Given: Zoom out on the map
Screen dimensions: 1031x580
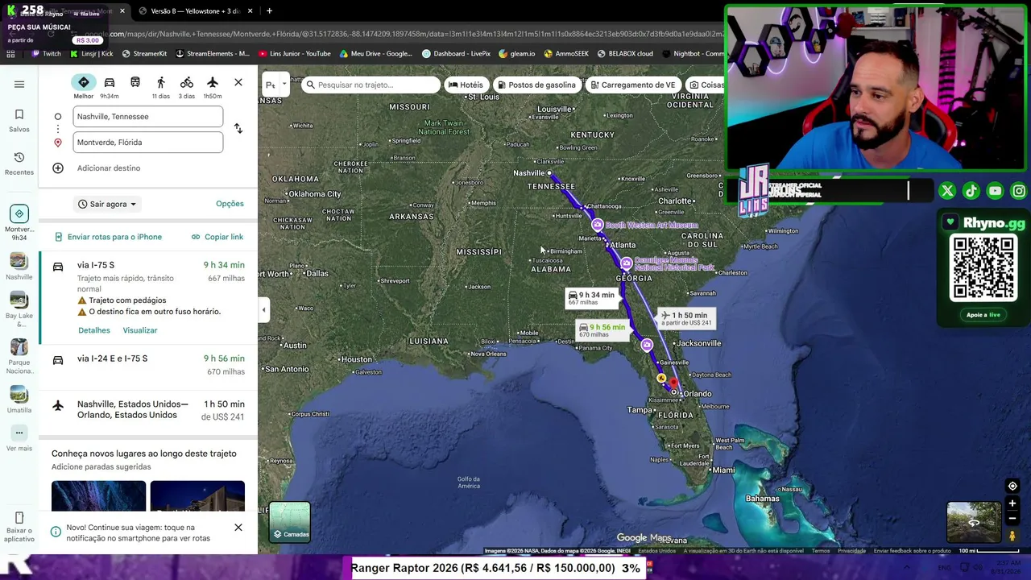Looking at the screenshot, I should click(x=1012, y=519).
